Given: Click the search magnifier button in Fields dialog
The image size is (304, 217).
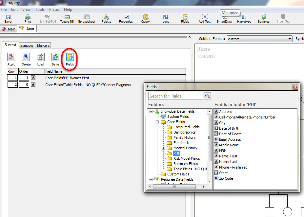Looking at the screenshot, I should click(207, 96).
